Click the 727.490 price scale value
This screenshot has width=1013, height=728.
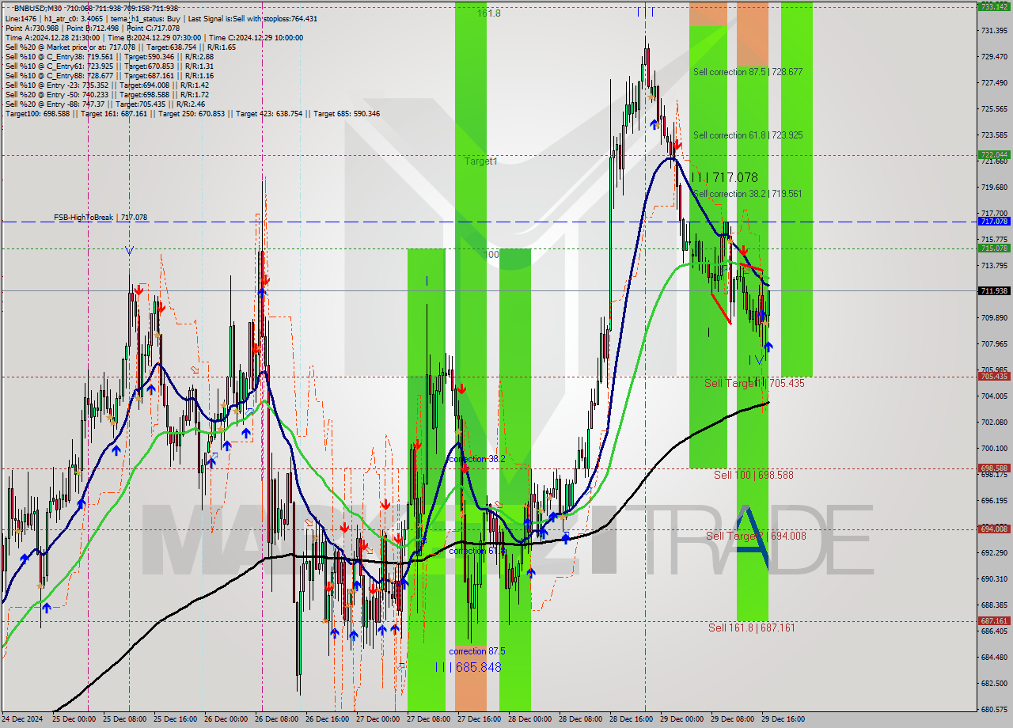pyautogui.click(x=994, y=82)
